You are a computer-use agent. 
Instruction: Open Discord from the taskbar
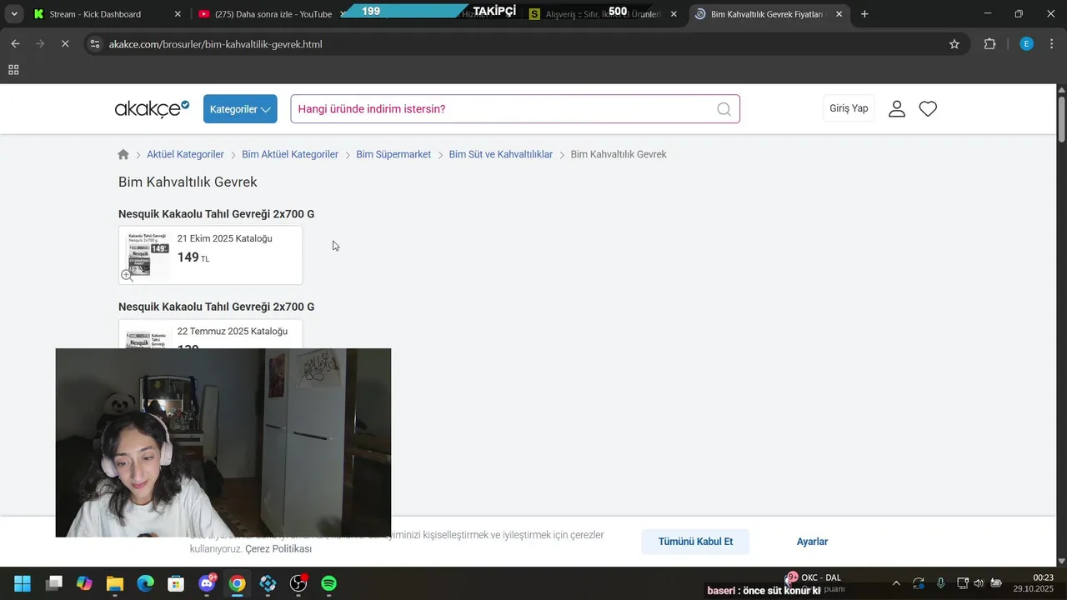pos(207,583)
